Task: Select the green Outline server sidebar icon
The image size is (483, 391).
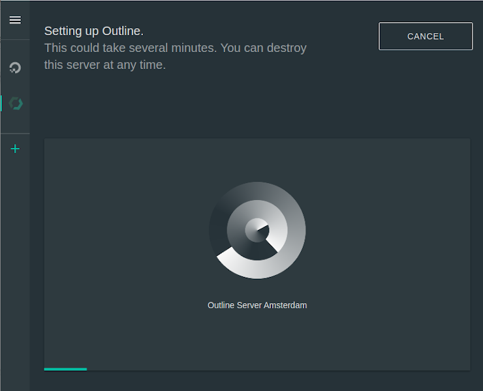Action: (x=16, y=104)
